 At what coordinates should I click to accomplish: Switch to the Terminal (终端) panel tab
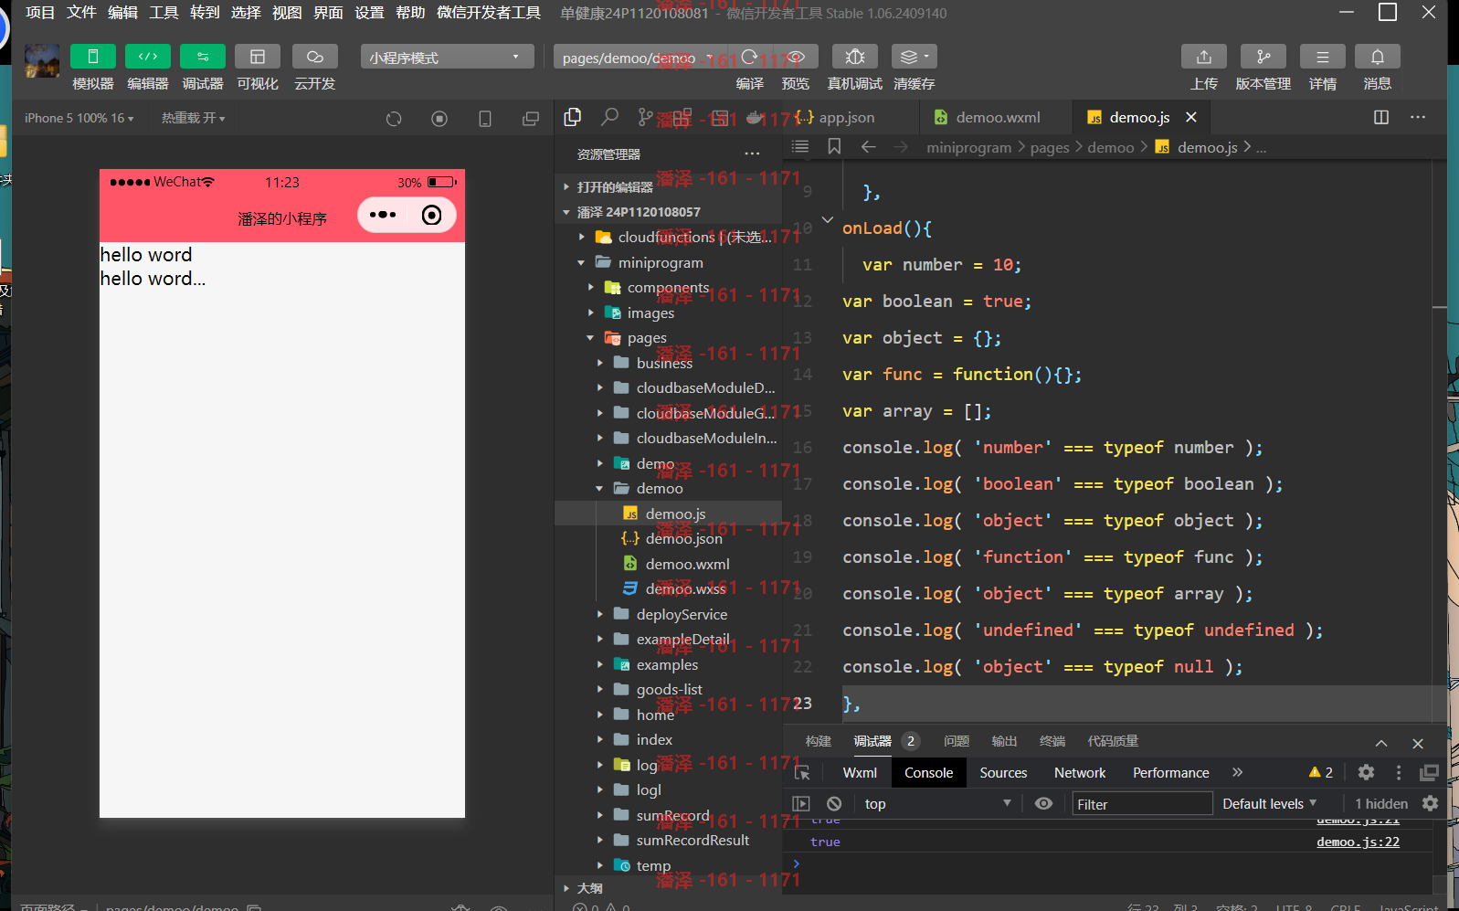pos(1052,741)
